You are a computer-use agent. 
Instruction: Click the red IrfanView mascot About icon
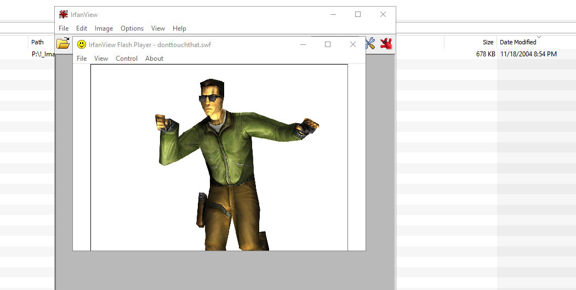tap(387, 44)
